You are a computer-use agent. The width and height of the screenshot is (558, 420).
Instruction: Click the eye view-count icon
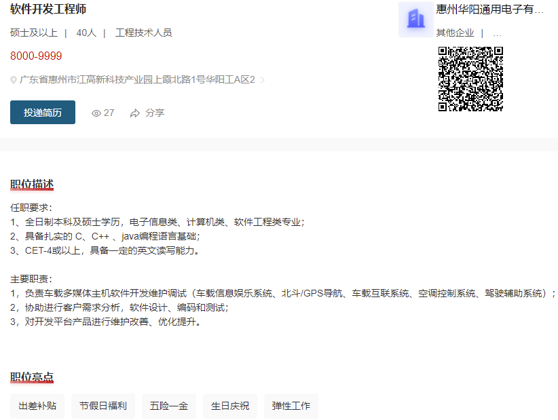pyautogui.click(x=96, y=113)
